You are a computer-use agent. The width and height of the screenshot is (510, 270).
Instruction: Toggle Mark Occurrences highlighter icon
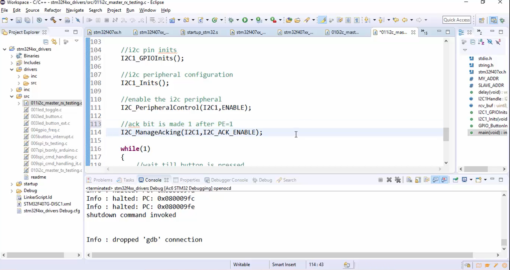pos(323,20)
